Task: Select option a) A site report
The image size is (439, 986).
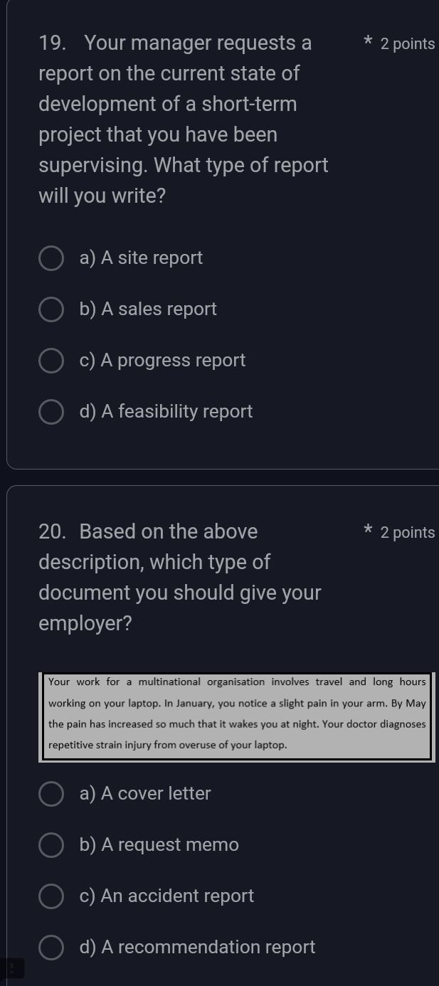Action: (x=51, y=258)
